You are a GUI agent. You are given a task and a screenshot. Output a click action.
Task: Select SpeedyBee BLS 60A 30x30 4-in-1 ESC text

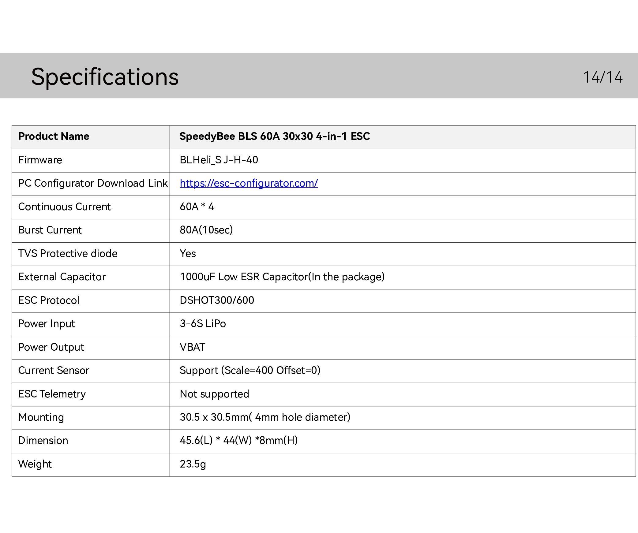point(275,136)
